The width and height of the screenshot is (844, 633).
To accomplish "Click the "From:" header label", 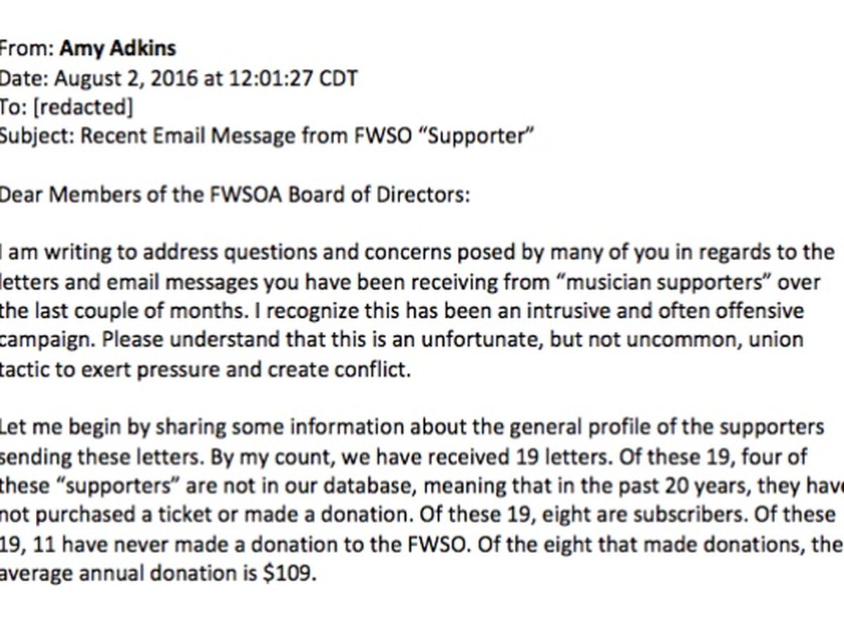I will [26, 49].
